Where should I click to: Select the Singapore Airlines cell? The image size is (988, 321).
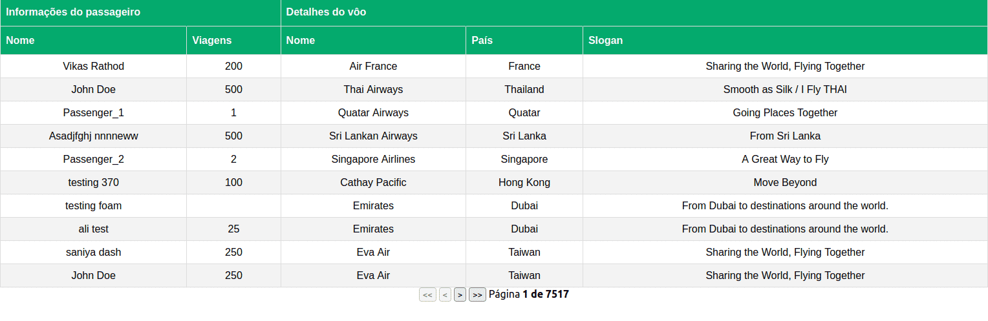click(373, 160)
